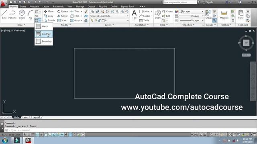Open the Trim dropdown arrow

[82, 12]
